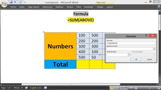Screen dimensions: 161x90
Task: Switch to Print Layout view
Action: point(112,88)
